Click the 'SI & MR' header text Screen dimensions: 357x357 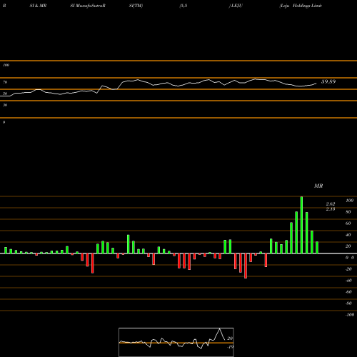38,6
